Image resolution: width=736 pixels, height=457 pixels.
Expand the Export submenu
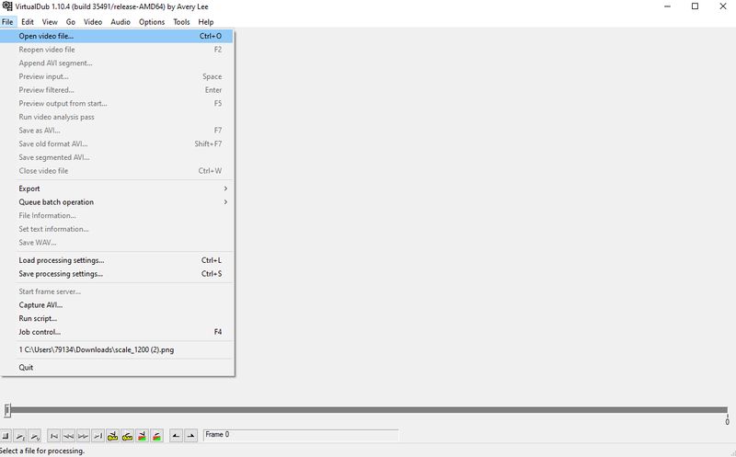pos(120,189)
